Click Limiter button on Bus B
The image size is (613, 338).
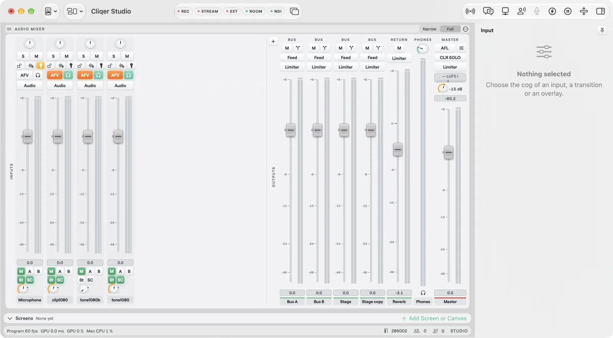click(319, 67)
